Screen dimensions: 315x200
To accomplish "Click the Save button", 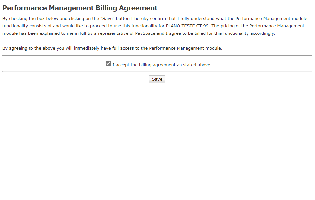I will click(157, 79).
